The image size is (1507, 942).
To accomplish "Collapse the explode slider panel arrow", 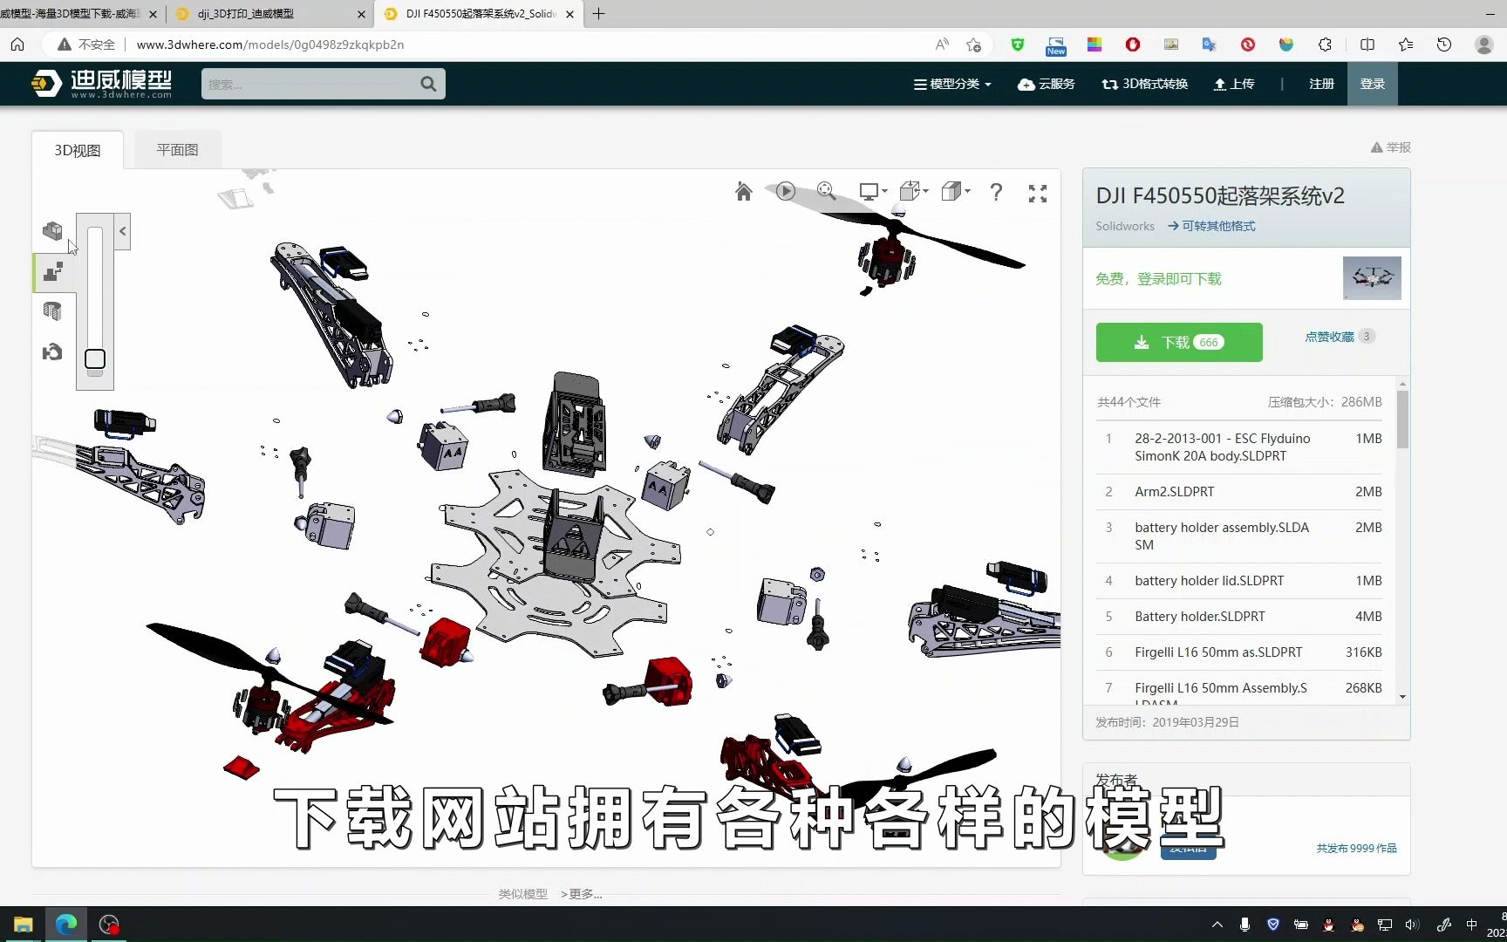I will (122, 231).
